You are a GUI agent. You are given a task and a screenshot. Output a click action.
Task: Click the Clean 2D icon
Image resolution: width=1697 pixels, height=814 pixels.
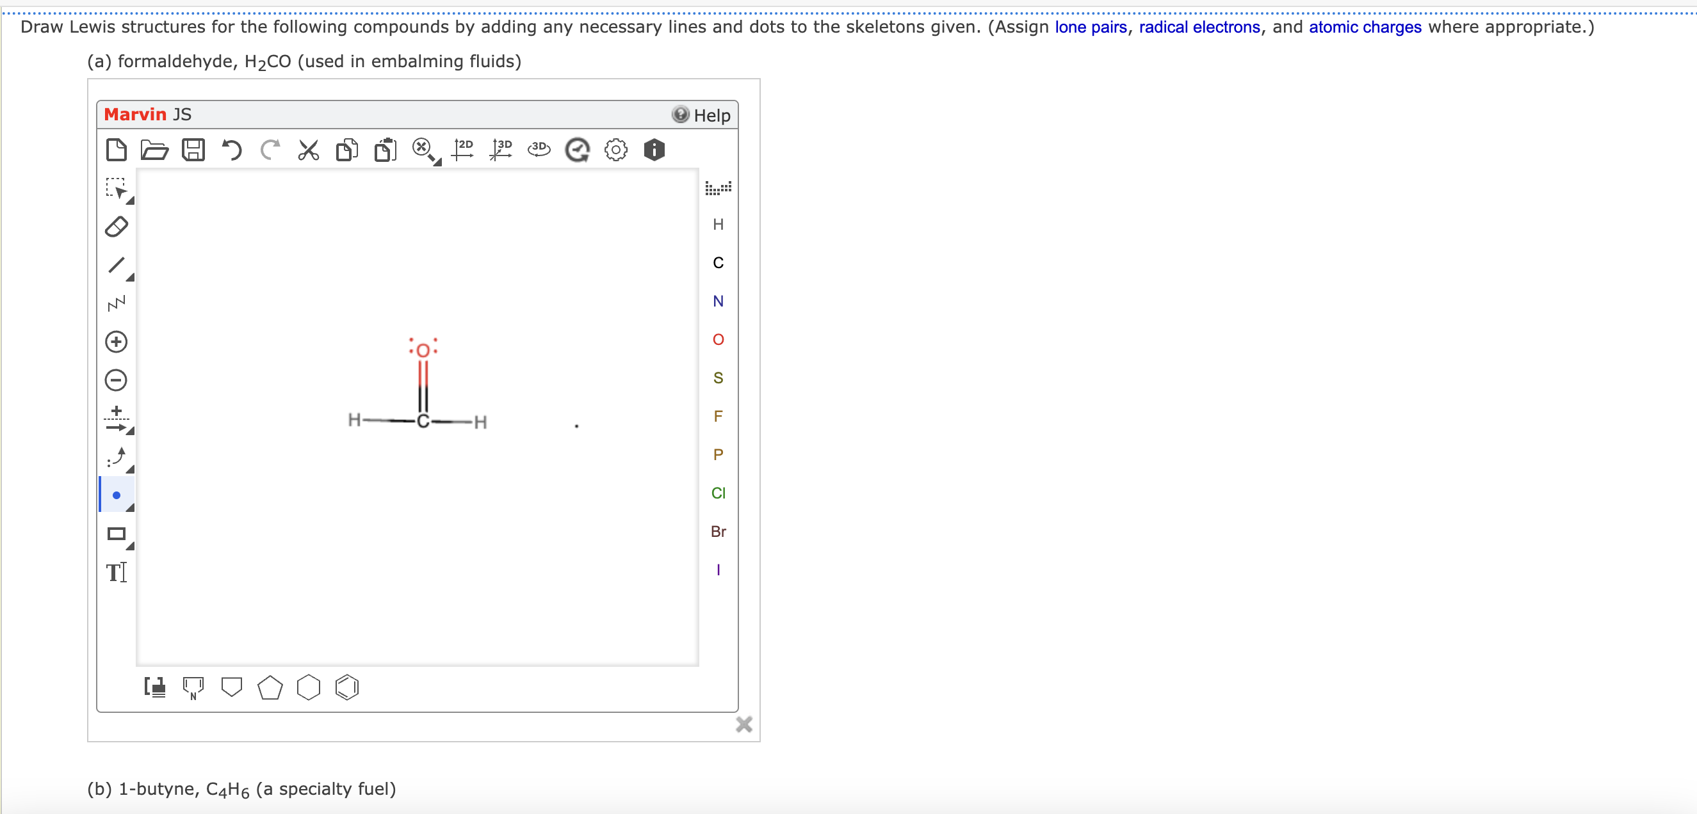(x=462, y=150)
